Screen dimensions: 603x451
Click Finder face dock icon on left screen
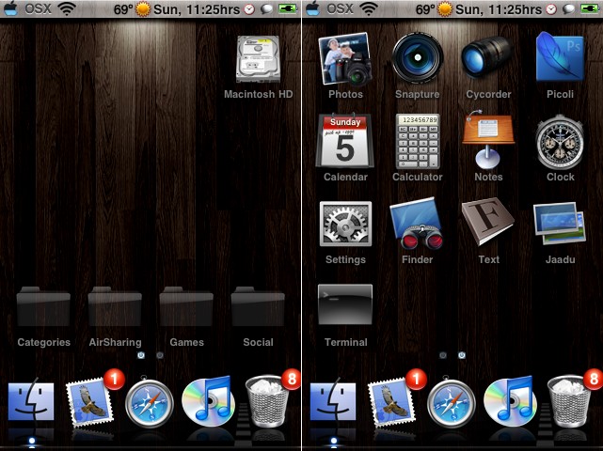[x=31, y=399]
